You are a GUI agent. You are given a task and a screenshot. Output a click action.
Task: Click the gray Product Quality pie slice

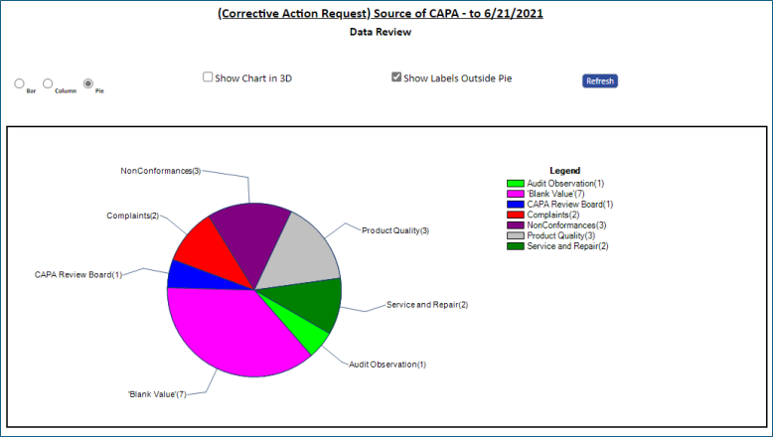303,253
